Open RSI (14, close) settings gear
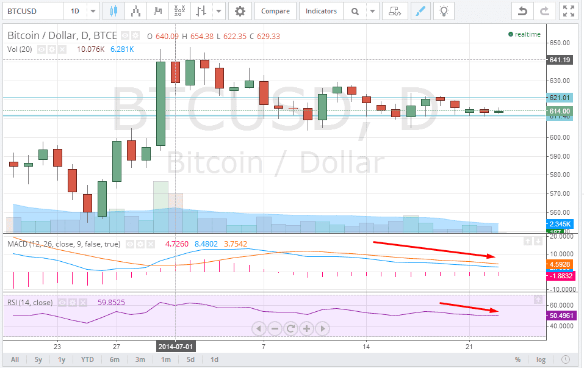 click(x=73, y=303)
